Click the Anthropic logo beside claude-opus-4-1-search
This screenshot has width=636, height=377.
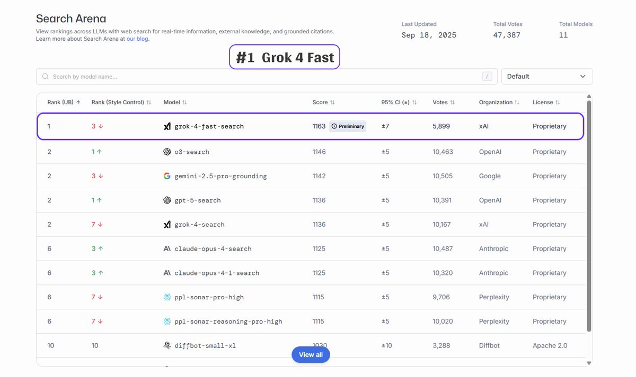pyautogui.click(x=167, y=273)
